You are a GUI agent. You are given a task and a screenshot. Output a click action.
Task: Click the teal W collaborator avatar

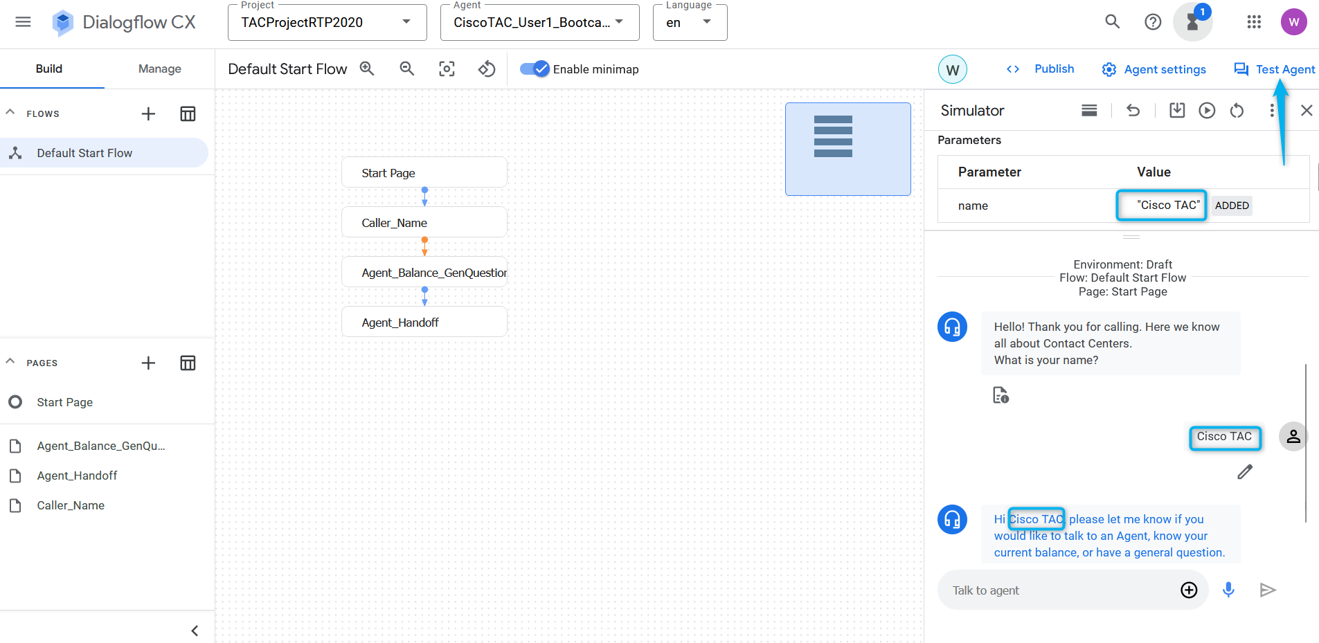pos(953,69)
